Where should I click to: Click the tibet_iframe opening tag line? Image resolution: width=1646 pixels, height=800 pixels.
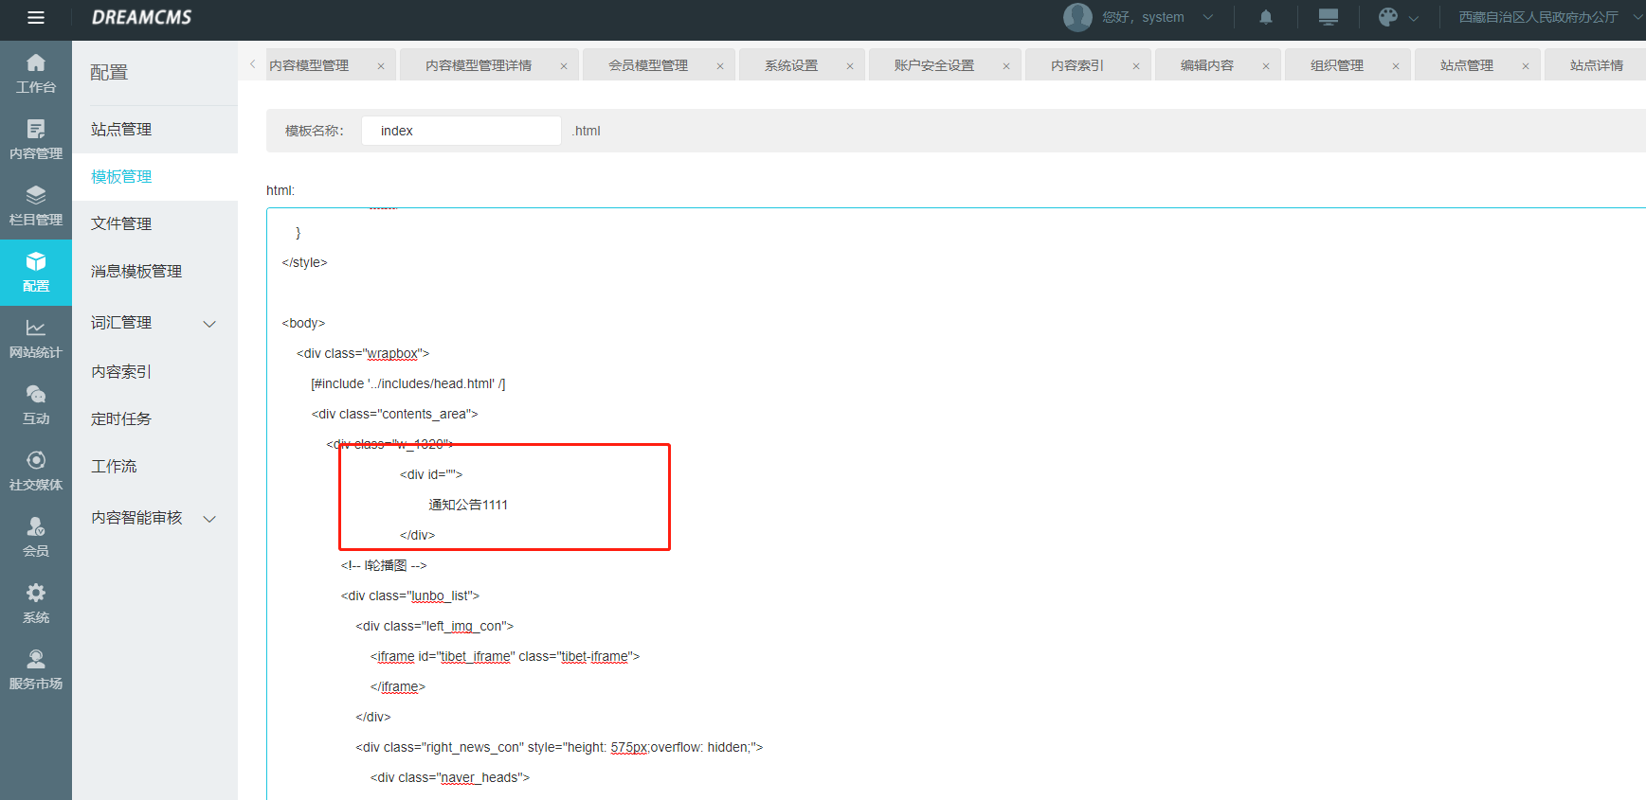(505, 656)
